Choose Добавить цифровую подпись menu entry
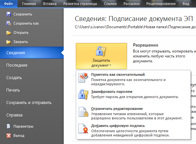The width and height of the screenshot is (196, 144). (x=133, y=130)
